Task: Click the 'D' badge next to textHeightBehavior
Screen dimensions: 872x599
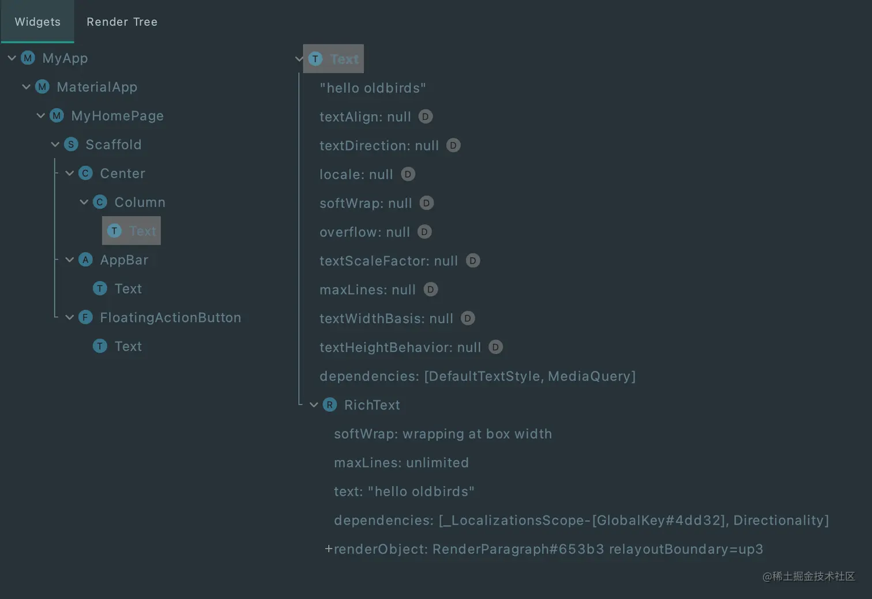Action: pos(496,347)
